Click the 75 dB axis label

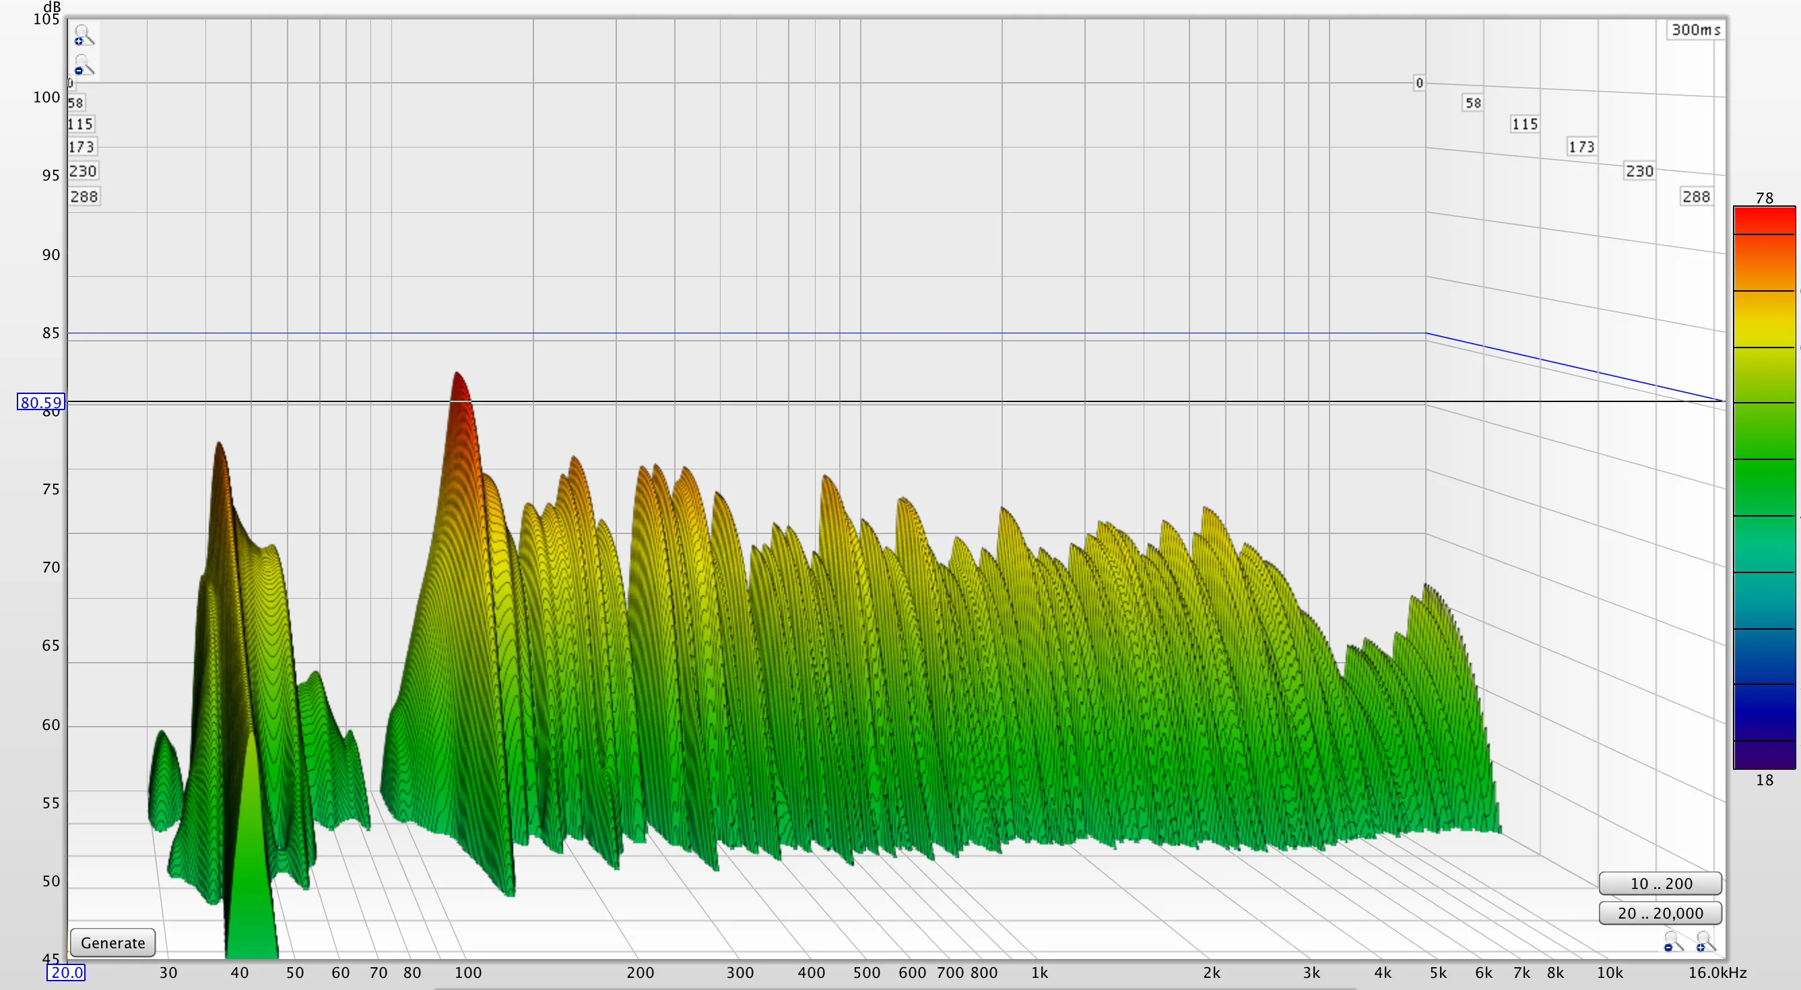51,490
